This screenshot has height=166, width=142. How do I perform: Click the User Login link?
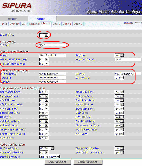pos(129,22)
